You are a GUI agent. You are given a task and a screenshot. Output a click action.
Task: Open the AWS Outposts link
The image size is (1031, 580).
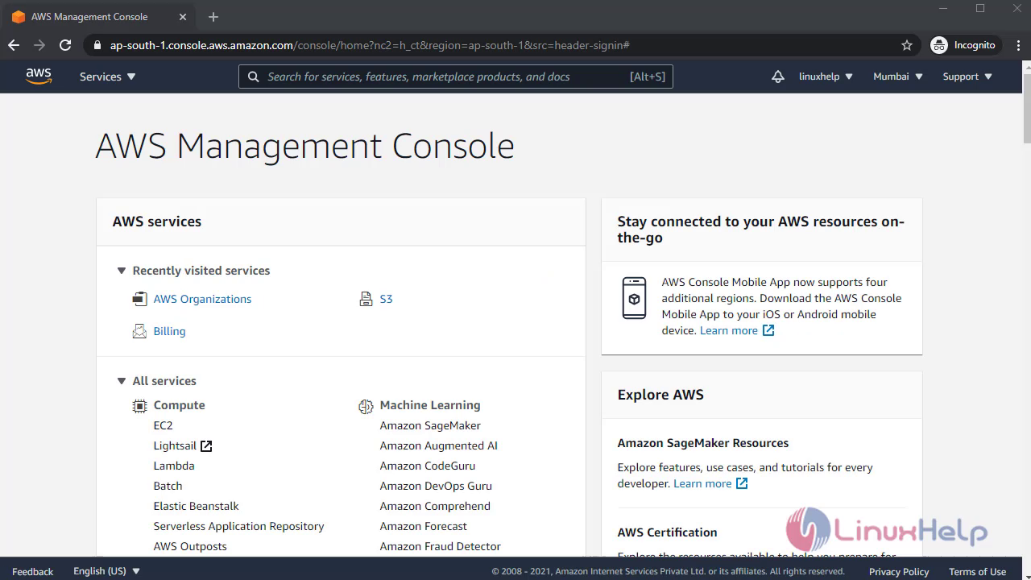tap(190, 546)
